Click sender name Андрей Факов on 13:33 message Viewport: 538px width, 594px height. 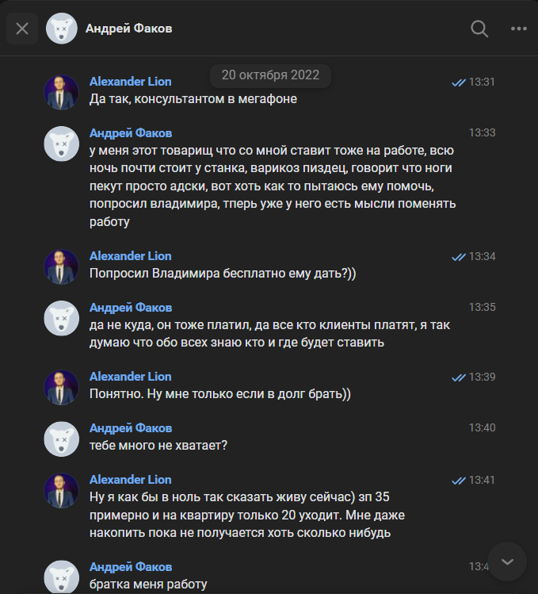tap(131, 132)
